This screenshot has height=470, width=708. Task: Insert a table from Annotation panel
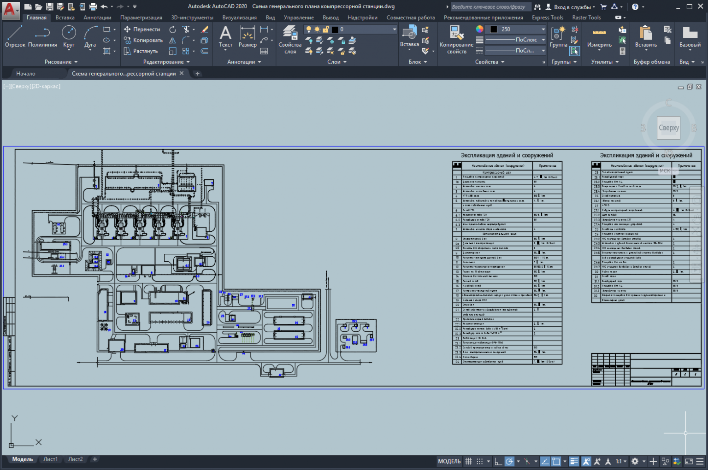click(x=264, y=51)
